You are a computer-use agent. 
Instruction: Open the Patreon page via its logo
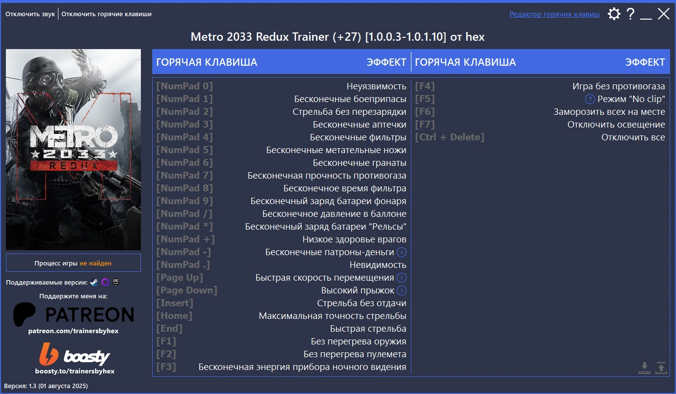pos(73,315)
